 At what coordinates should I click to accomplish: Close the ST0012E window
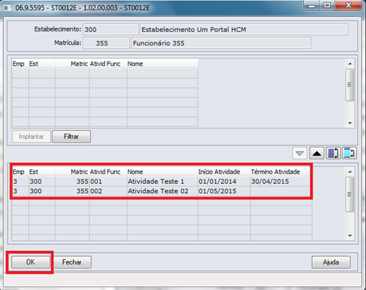pyautogui.click(x=348, y=6)
